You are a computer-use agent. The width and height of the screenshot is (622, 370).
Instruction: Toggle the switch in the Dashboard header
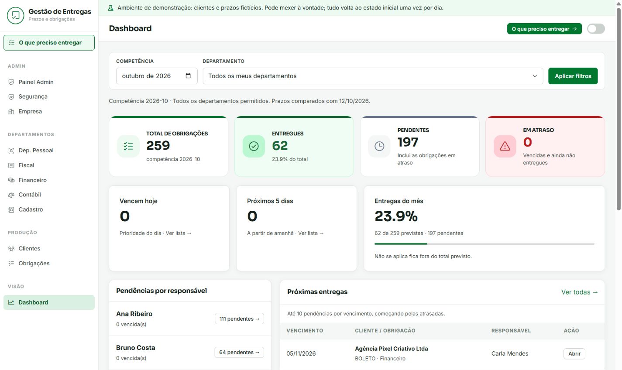click(x=596, y=29)
